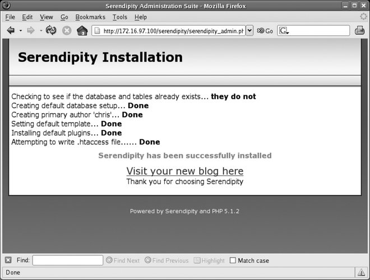Click 'Creating default database setup' line
The width and height of the screenshot is (370, 280).
pos(80,106)
